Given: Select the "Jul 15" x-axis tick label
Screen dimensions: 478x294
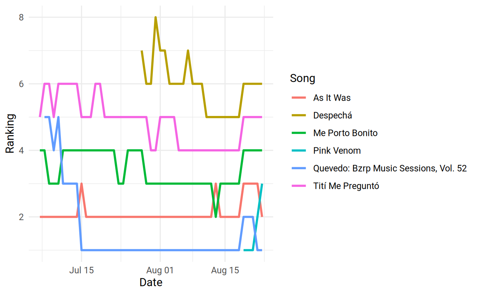Looking at the screenshot, I should 81,271.
